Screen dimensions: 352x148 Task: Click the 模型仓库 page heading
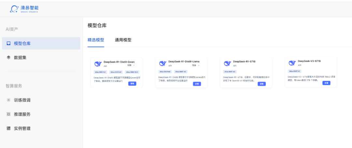pyautogui.click(x=97, y=26)
